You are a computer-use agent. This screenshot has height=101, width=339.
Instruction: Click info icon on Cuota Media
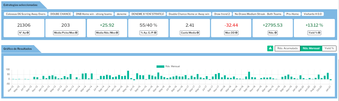click(x=198, y=33)
